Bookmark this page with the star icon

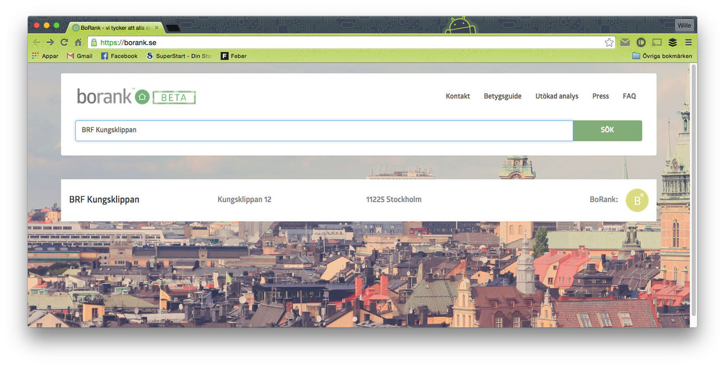pyautogui.click(x=609, y=42)
